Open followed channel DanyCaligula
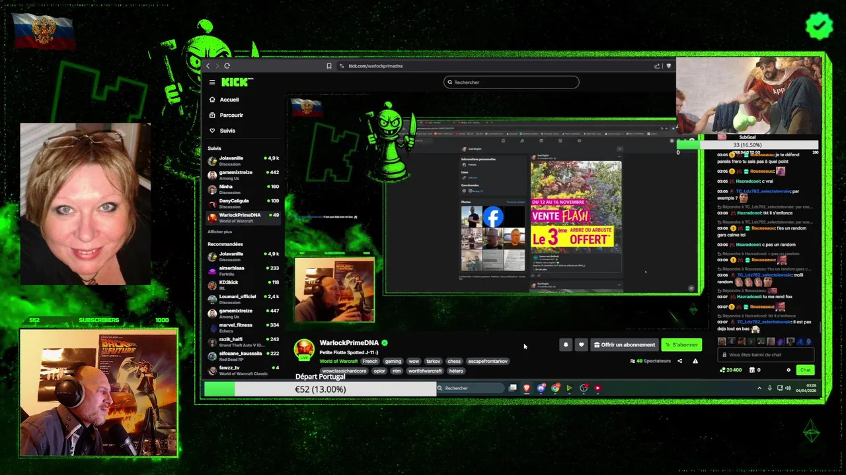This screenshot has height=475, width=846. coord(243,203)
